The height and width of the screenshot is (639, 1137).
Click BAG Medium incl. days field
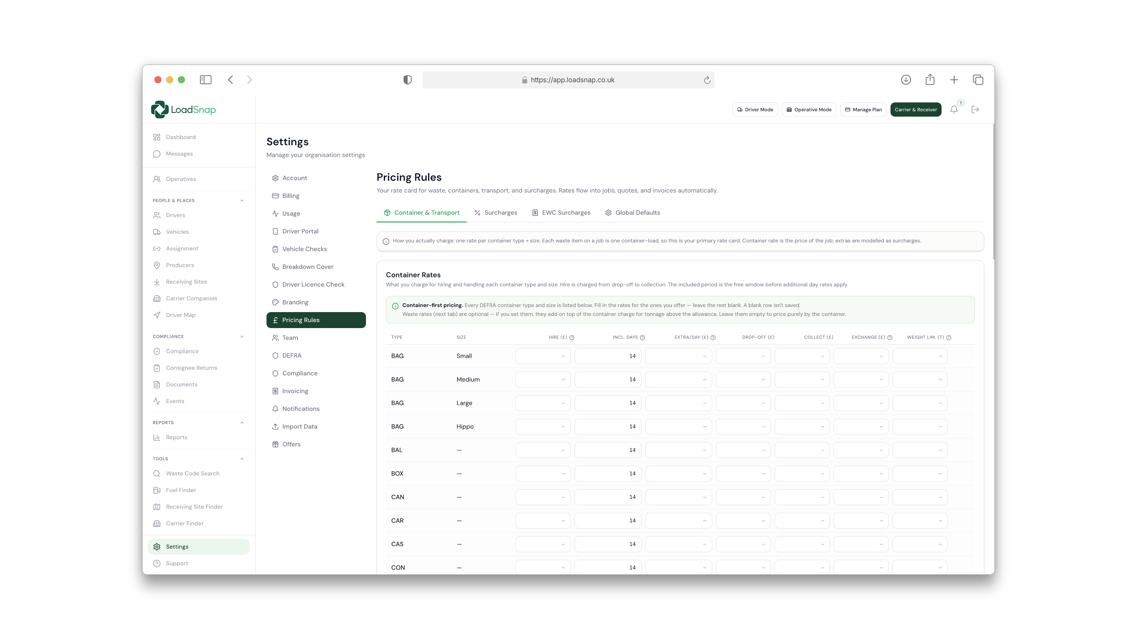[608, 379]
